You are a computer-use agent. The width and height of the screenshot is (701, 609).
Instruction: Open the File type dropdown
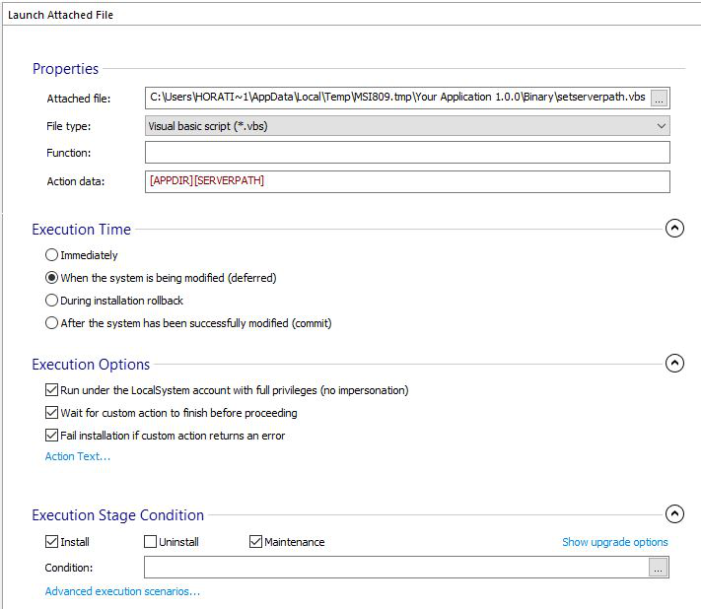pyautogui.click(x=407, y=126)
